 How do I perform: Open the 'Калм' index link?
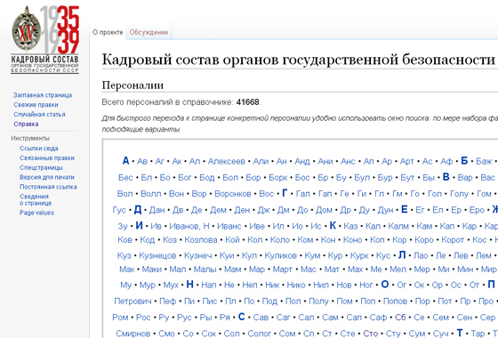point(398,226)
